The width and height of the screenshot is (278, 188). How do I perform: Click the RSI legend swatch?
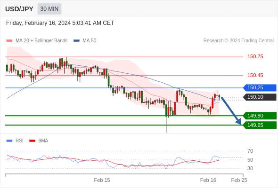pos(9,141)
